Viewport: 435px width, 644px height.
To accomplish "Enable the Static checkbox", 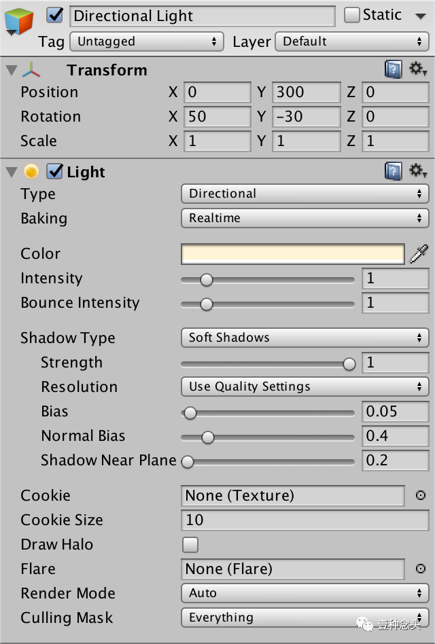I will tap(351, 15).
